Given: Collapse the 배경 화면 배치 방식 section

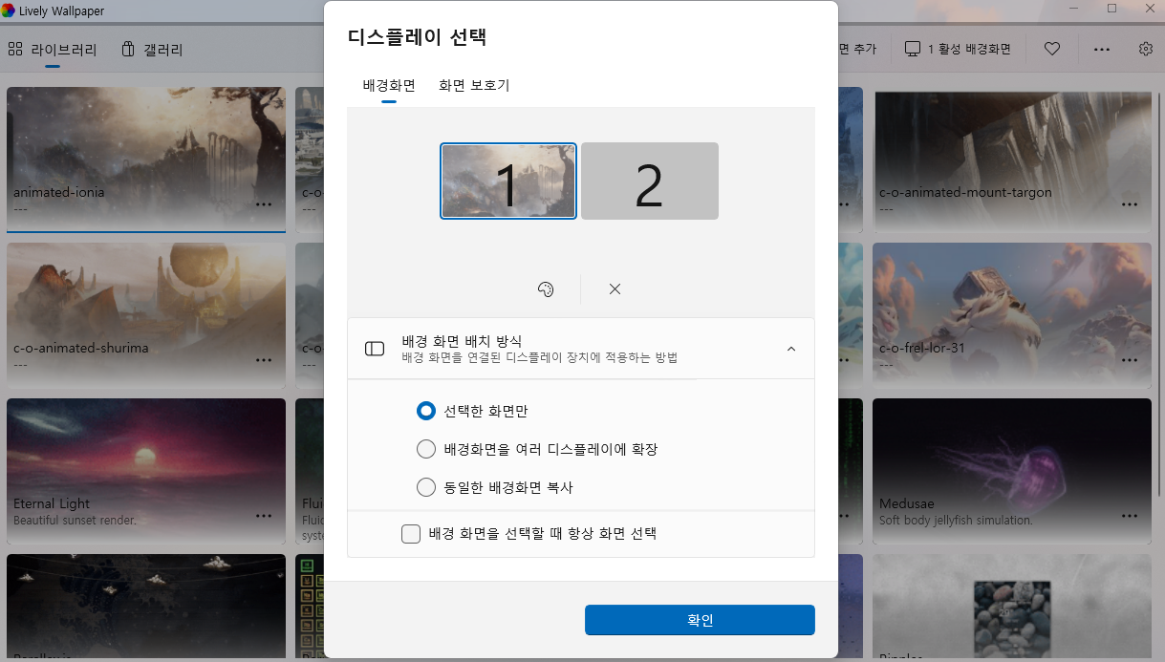Looking at the screenshot, I should click(791, 348).
